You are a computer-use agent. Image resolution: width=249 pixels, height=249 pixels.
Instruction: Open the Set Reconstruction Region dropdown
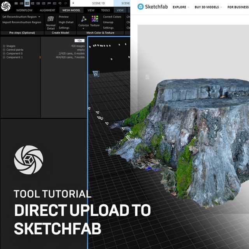[21, 17]
